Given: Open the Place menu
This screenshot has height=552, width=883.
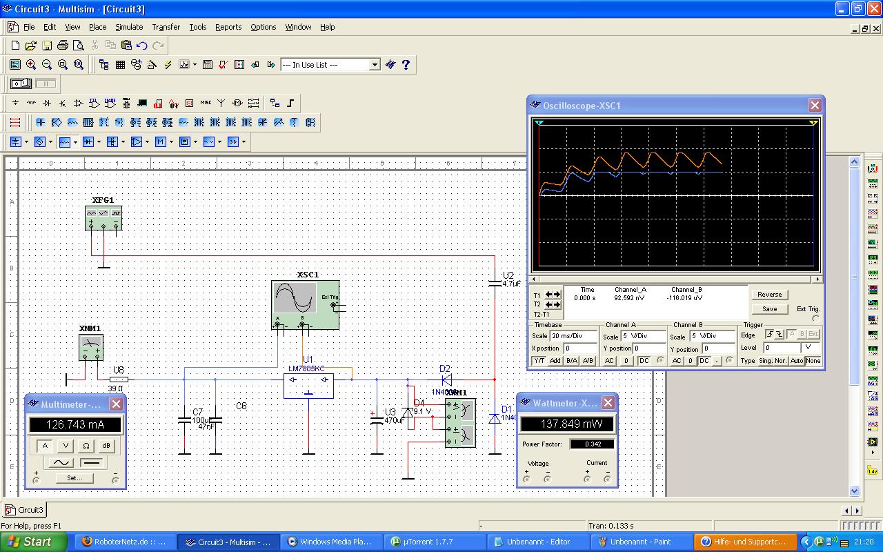Looking at the screenshot, I should click(x=98, y=27).
